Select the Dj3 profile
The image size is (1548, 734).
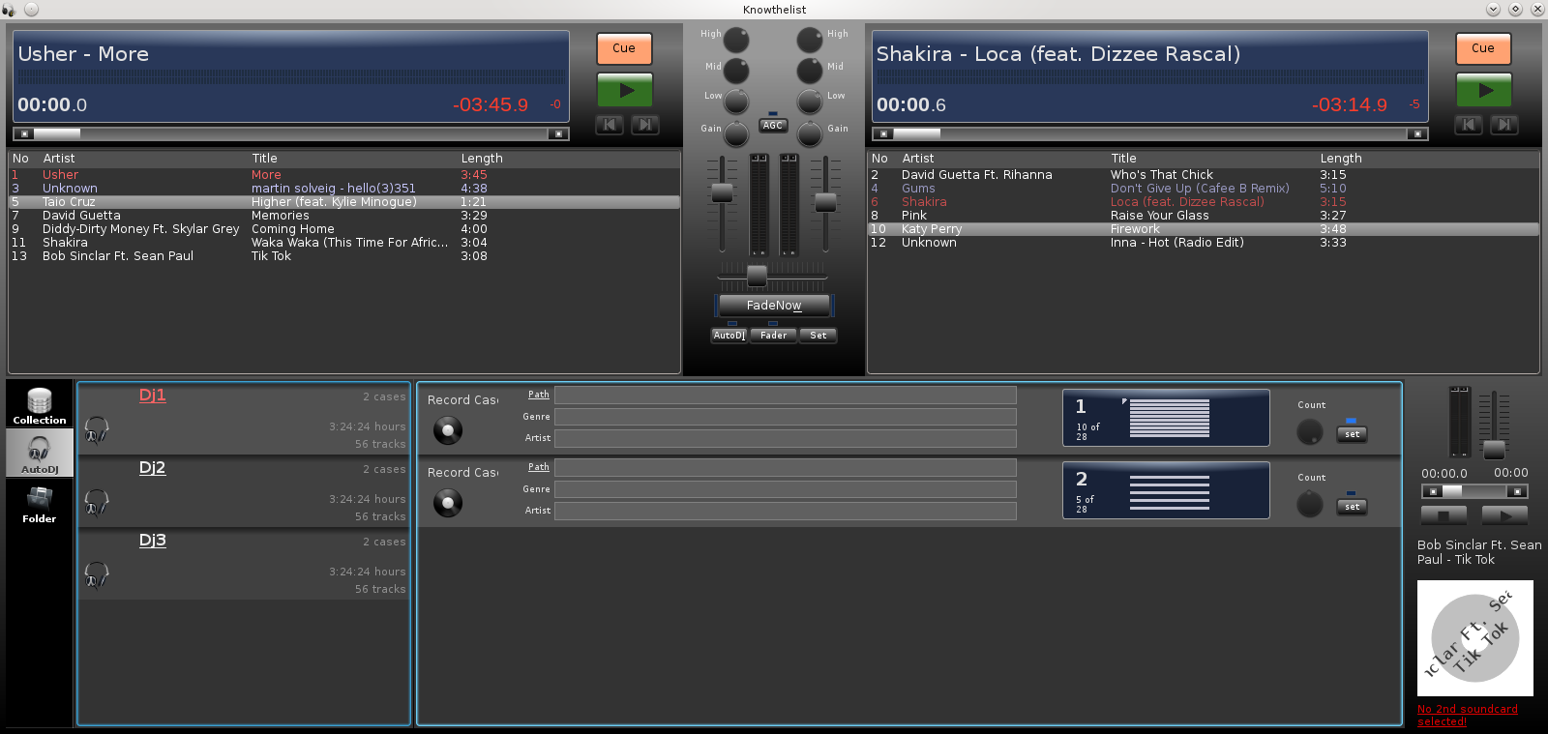(152, 540)
